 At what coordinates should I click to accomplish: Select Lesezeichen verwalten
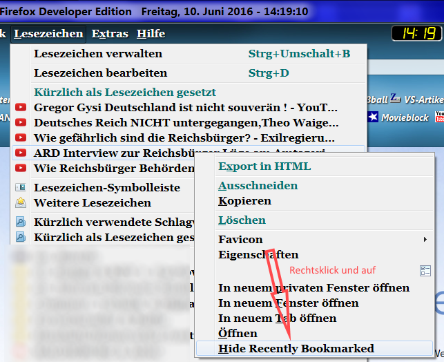189,54
